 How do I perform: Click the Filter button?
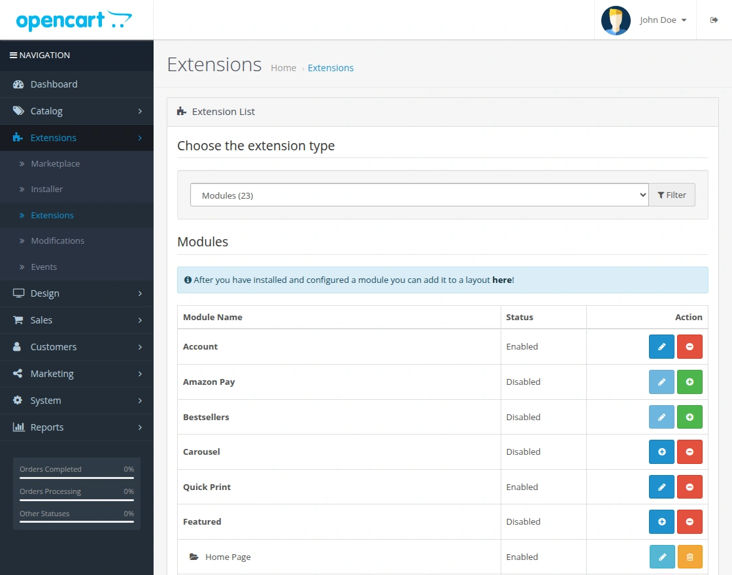tap(672, 195)
